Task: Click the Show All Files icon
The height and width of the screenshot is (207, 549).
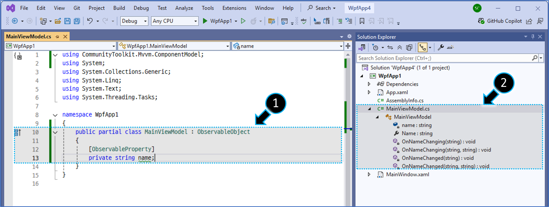Action: pos(409,47)
